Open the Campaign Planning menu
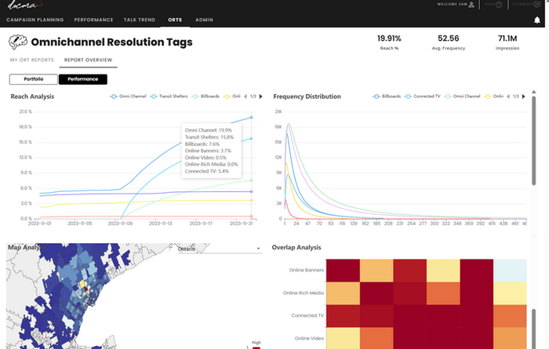Screen dimensions: 549x349 35,20
